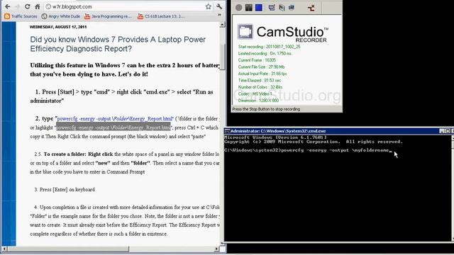The image size is (454, 255).
Task: Click CamStudio screen annotations icon
Action: (x=282, y=8)
